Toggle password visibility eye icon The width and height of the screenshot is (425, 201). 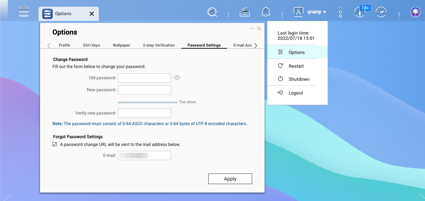[177, 78]
